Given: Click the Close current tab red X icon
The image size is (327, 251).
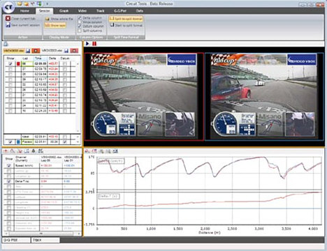Looking at the screenshot, I should 8,18.
